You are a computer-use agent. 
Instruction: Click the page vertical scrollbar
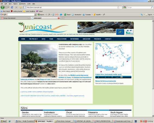(x=153, y=68)
